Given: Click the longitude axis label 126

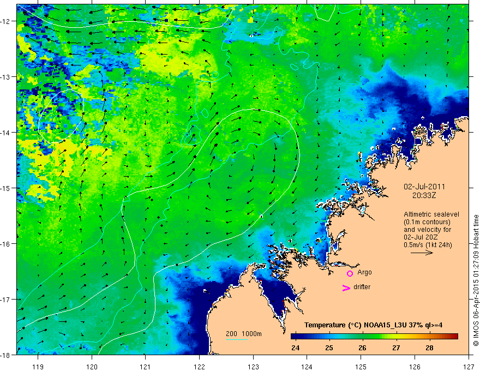Looking at the screenshot, I should (x=415, y=367).
